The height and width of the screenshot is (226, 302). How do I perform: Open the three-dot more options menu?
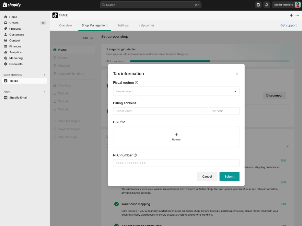pos(297,15)
